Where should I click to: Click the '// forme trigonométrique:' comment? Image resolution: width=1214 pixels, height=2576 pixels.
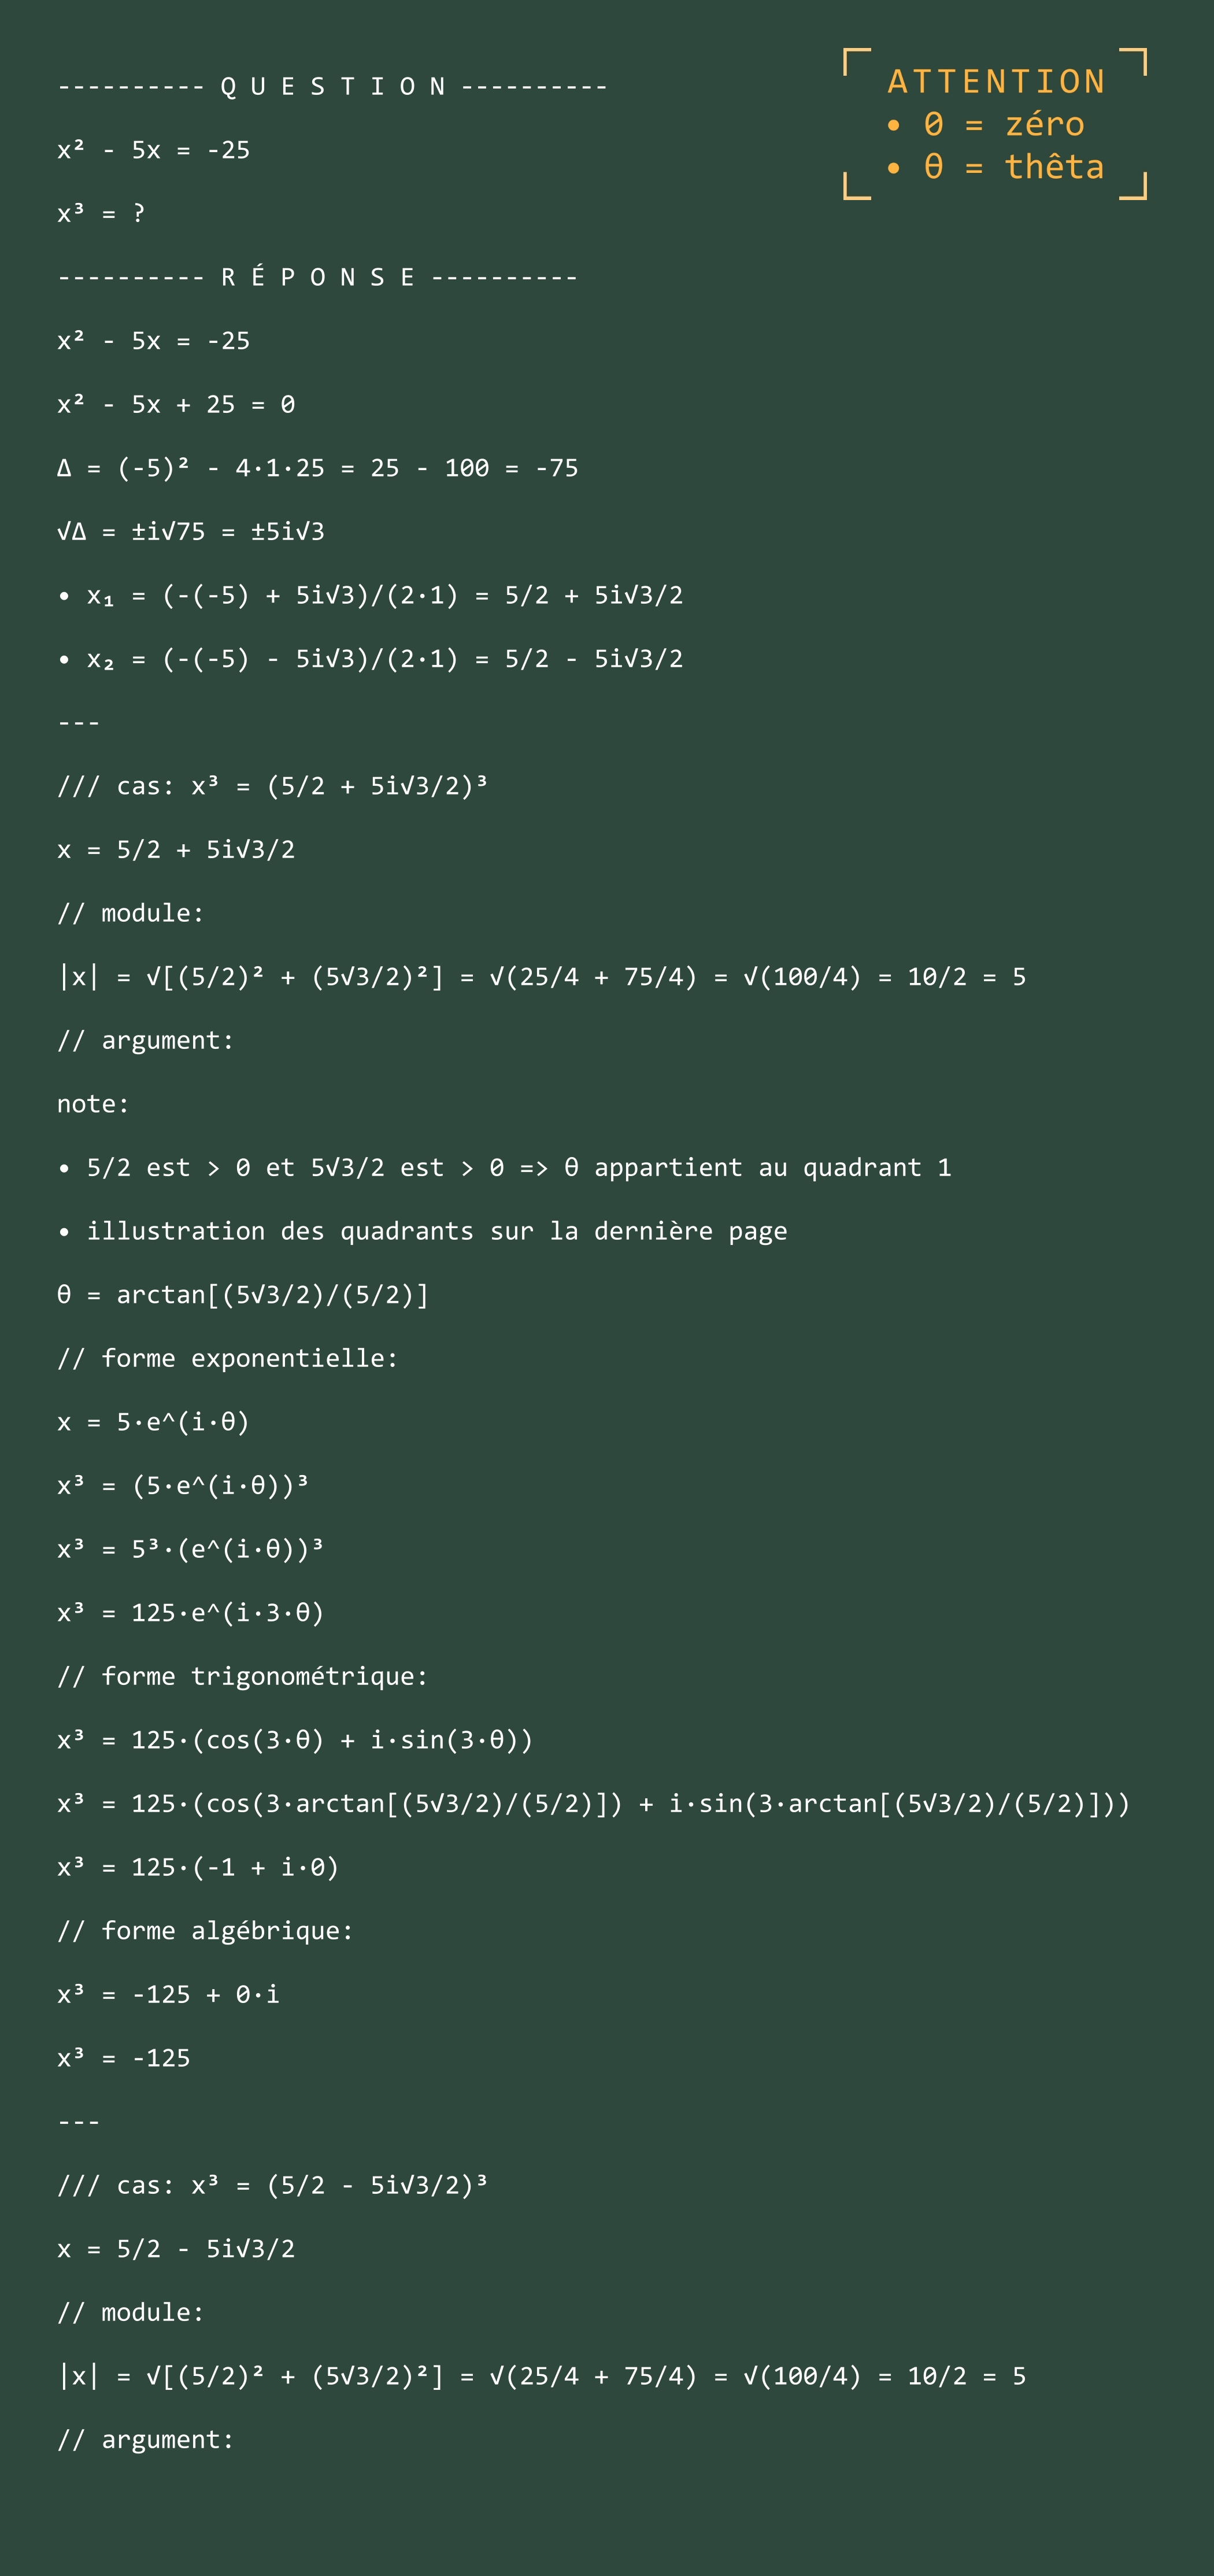pos(243,1676)
